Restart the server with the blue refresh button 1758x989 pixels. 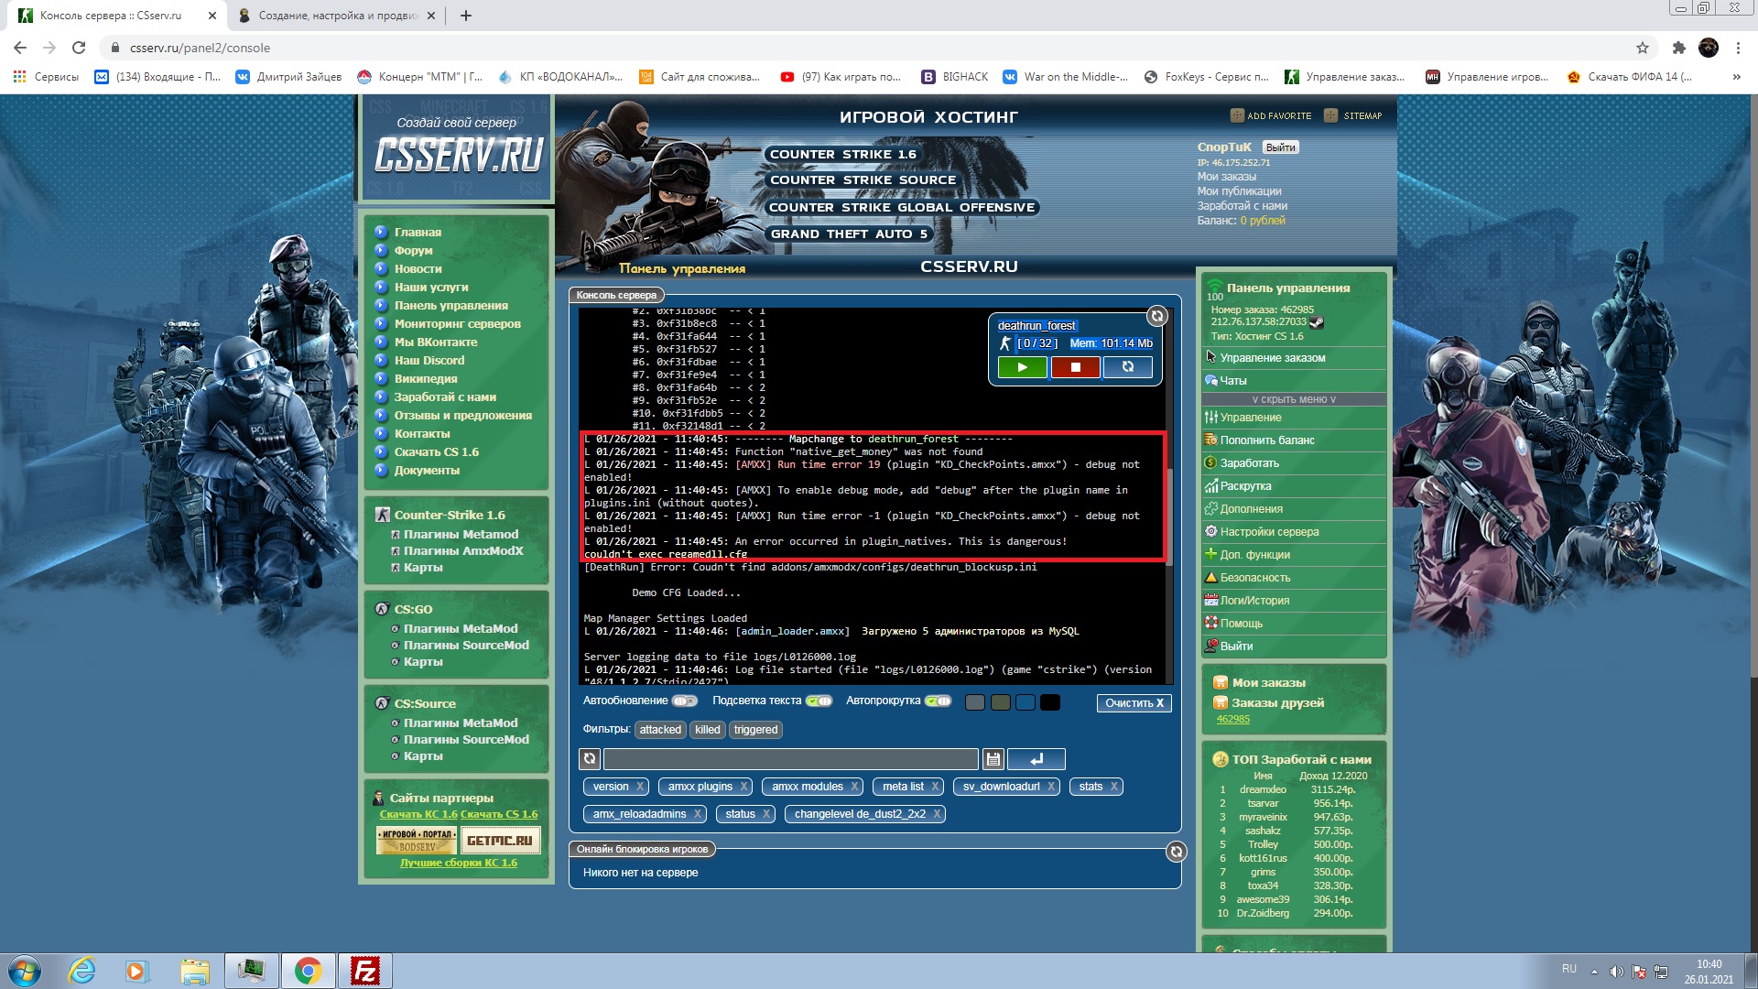click(x=1128, y=367)
